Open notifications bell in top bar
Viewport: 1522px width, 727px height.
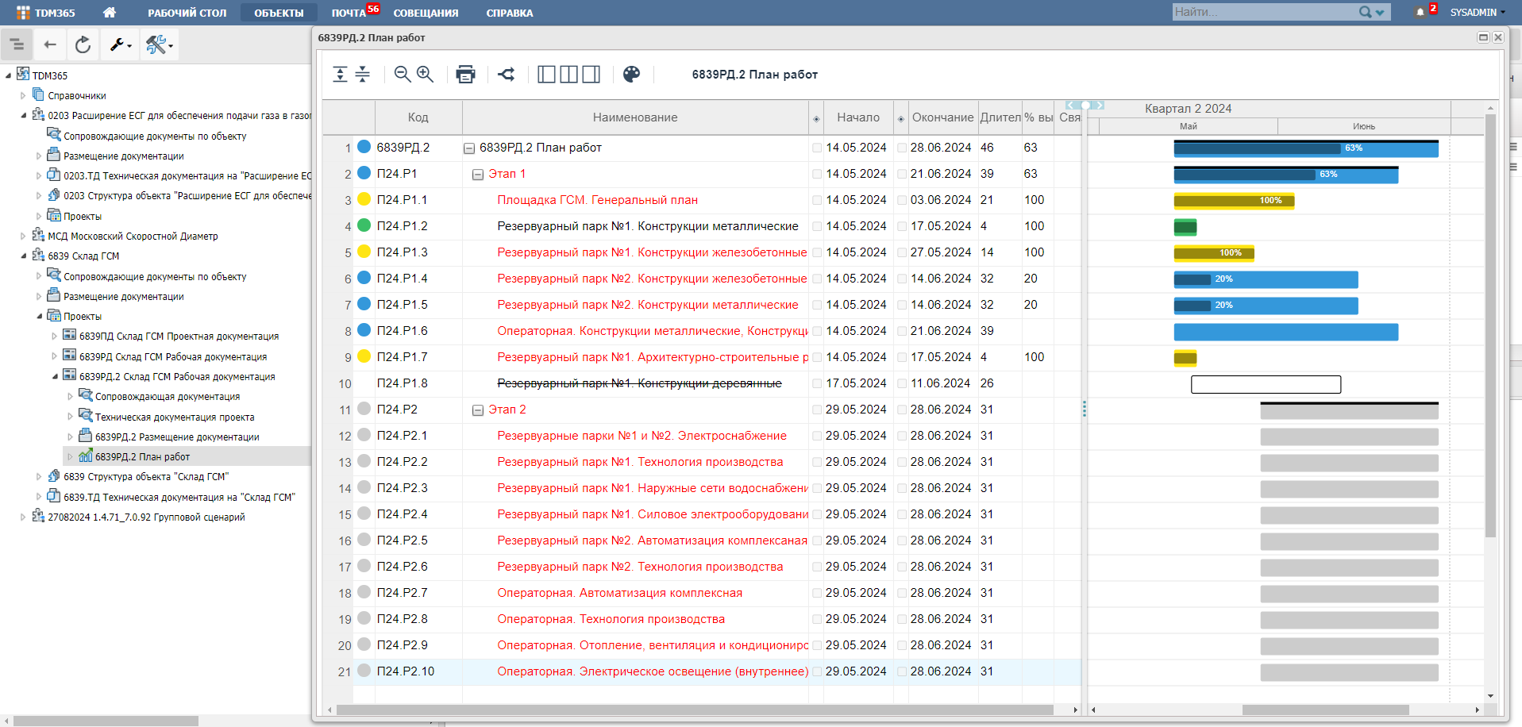pos(1420,13)
